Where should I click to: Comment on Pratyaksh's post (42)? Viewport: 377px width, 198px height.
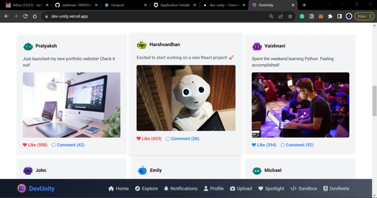(x=68, y=145)
